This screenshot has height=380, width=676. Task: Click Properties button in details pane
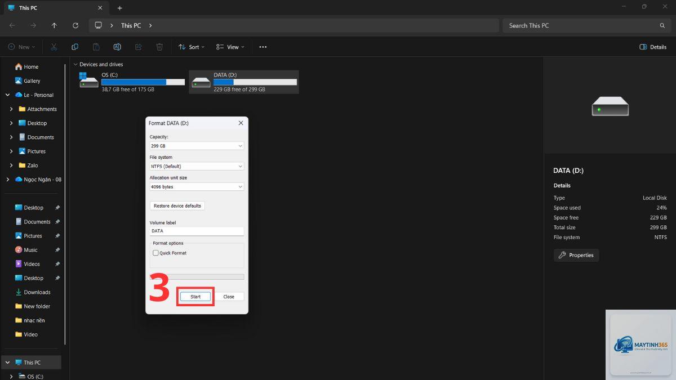(576, 255)
